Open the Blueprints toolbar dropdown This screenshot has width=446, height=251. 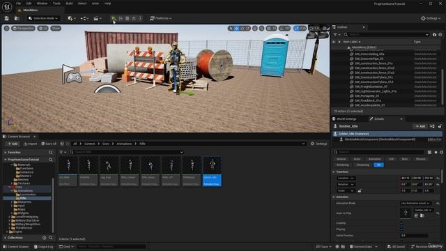pos(84,18)
